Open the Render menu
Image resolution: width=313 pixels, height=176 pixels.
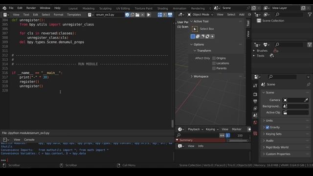[x=31, y=8]
